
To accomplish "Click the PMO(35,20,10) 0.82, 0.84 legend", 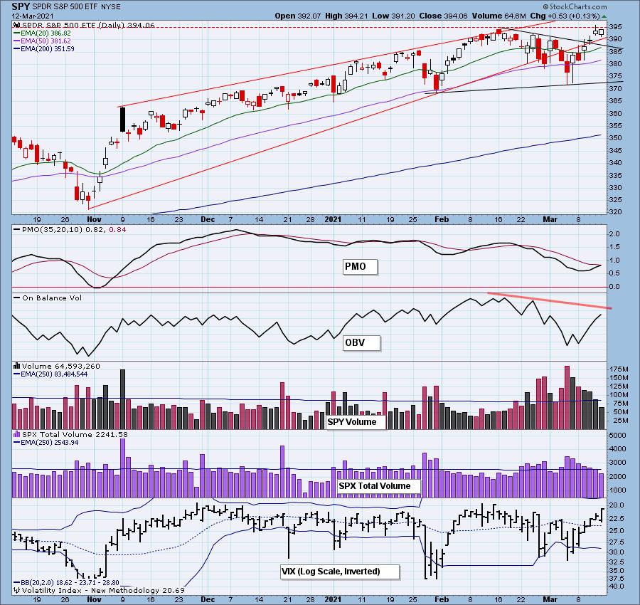I will [70, 230].
